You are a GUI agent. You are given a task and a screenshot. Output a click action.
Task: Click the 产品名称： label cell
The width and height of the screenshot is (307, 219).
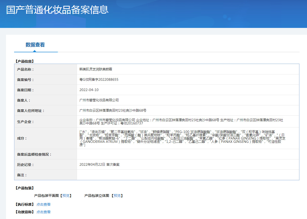pos(46,69)
